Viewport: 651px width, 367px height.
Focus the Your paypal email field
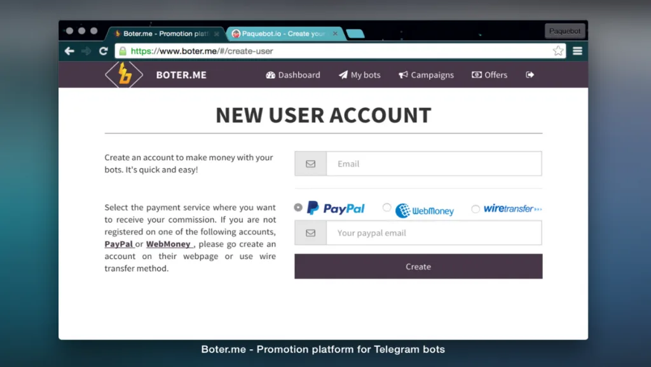click(434, 233)
